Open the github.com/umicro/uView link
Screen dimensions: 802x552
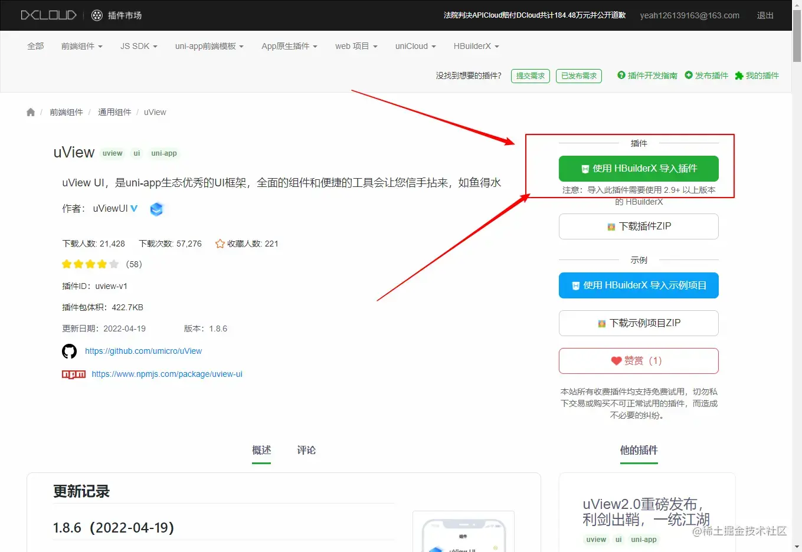click(x=143, y=351)
